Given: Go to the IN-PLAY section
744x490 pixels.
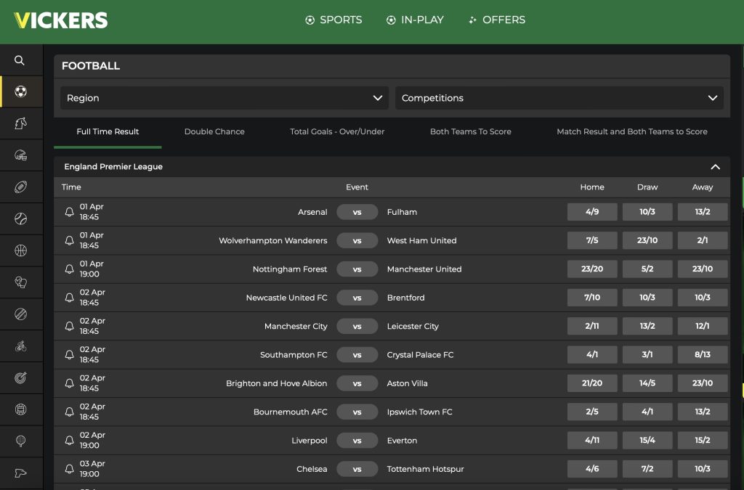Looking at the screenshot, I should pyautogui.click(x=415, y=20).
